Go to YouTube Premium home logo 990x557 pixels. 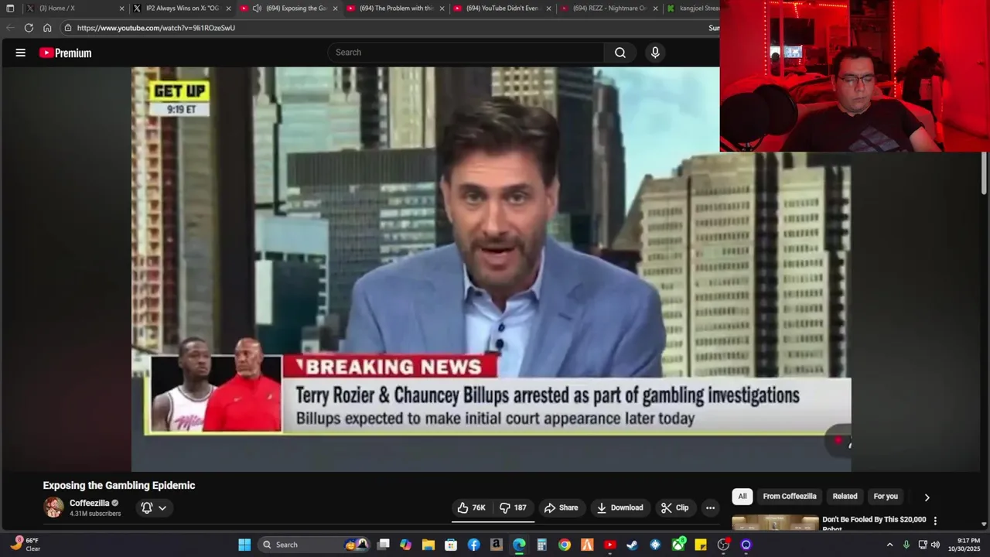click(66, 53)
